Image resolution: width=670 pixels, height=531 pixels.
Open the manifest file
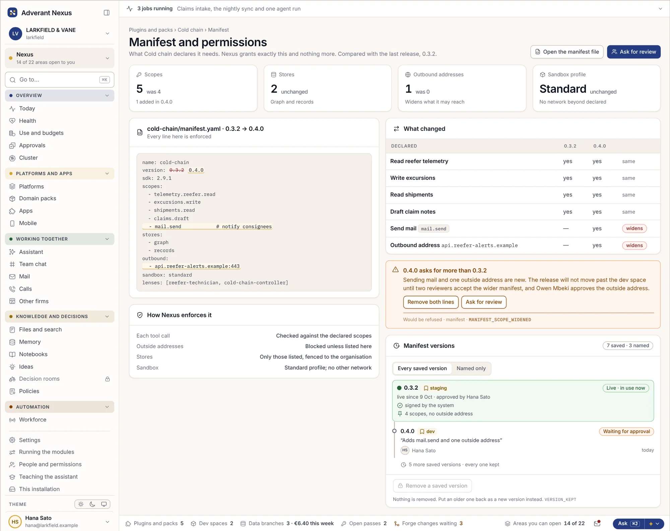567,52
